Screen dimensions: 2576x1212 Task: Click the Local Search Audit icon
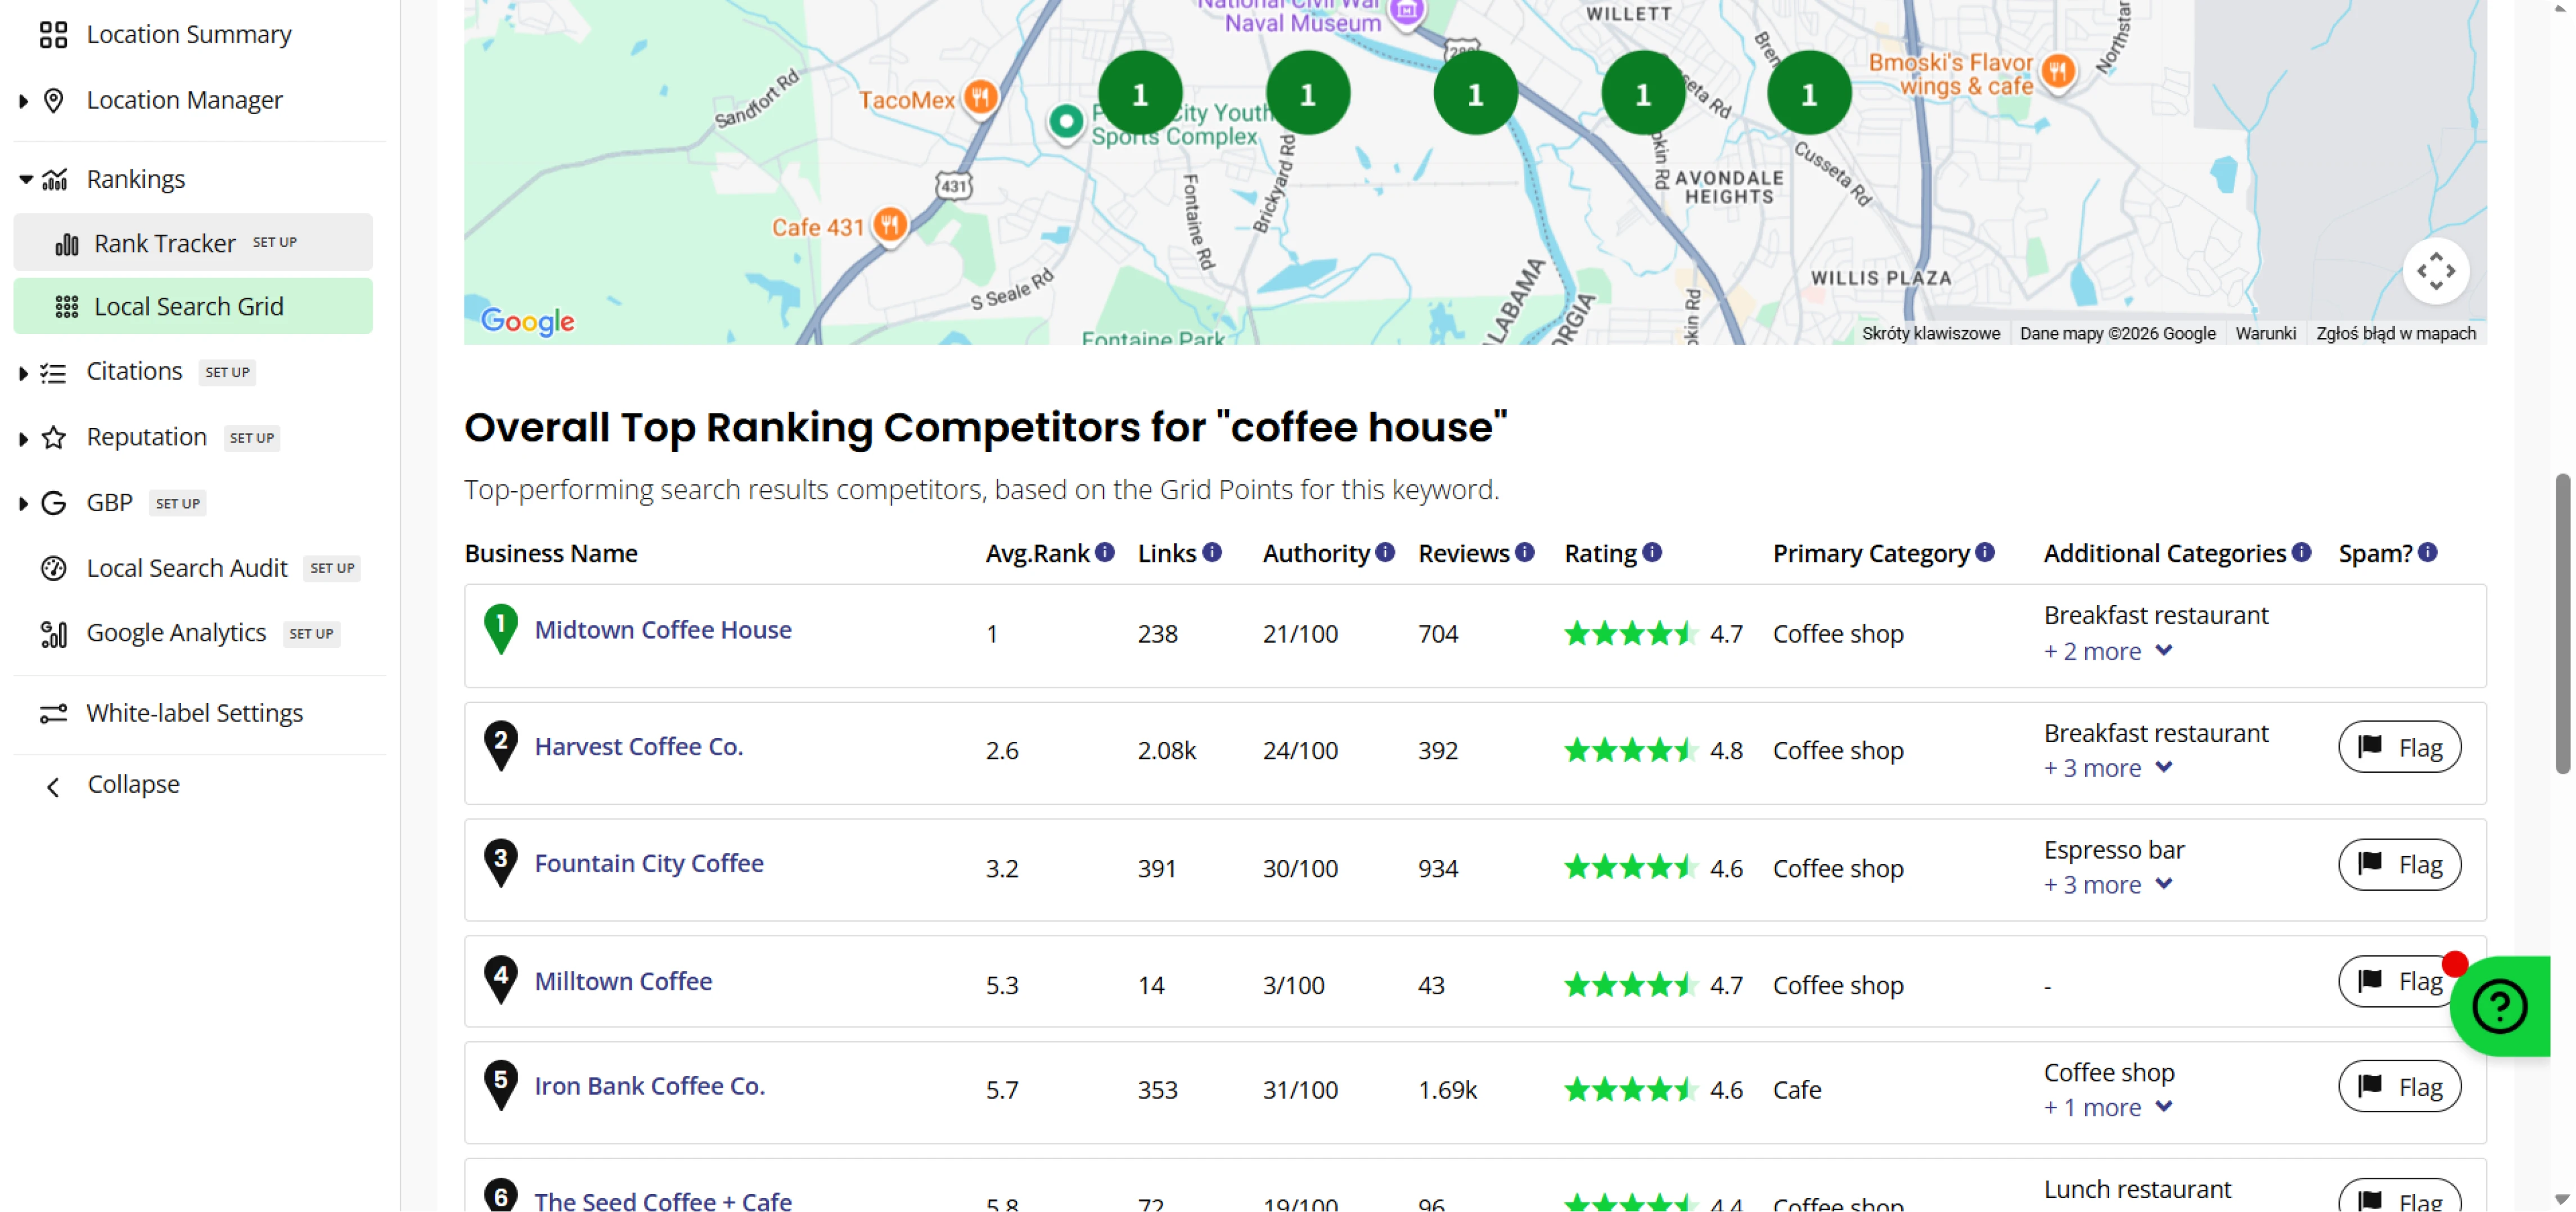coord(53,568)
